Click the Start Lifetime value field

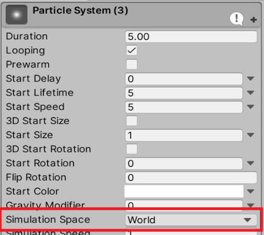click(x=184, y=93)
